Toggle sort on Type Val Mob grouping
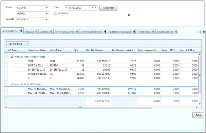 (17, 44)
